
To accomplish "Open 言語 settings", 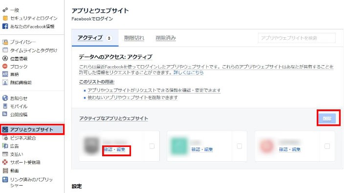I will (15, 74).
